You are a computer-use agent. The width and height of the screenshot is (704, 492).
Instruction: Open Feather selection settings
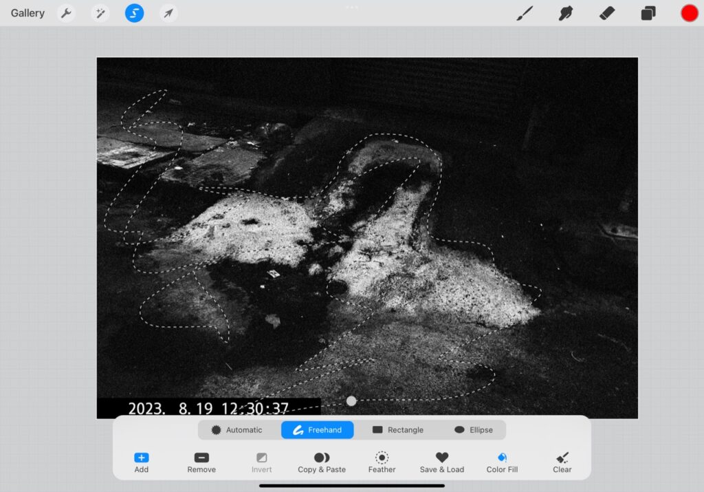coord(382,462)
